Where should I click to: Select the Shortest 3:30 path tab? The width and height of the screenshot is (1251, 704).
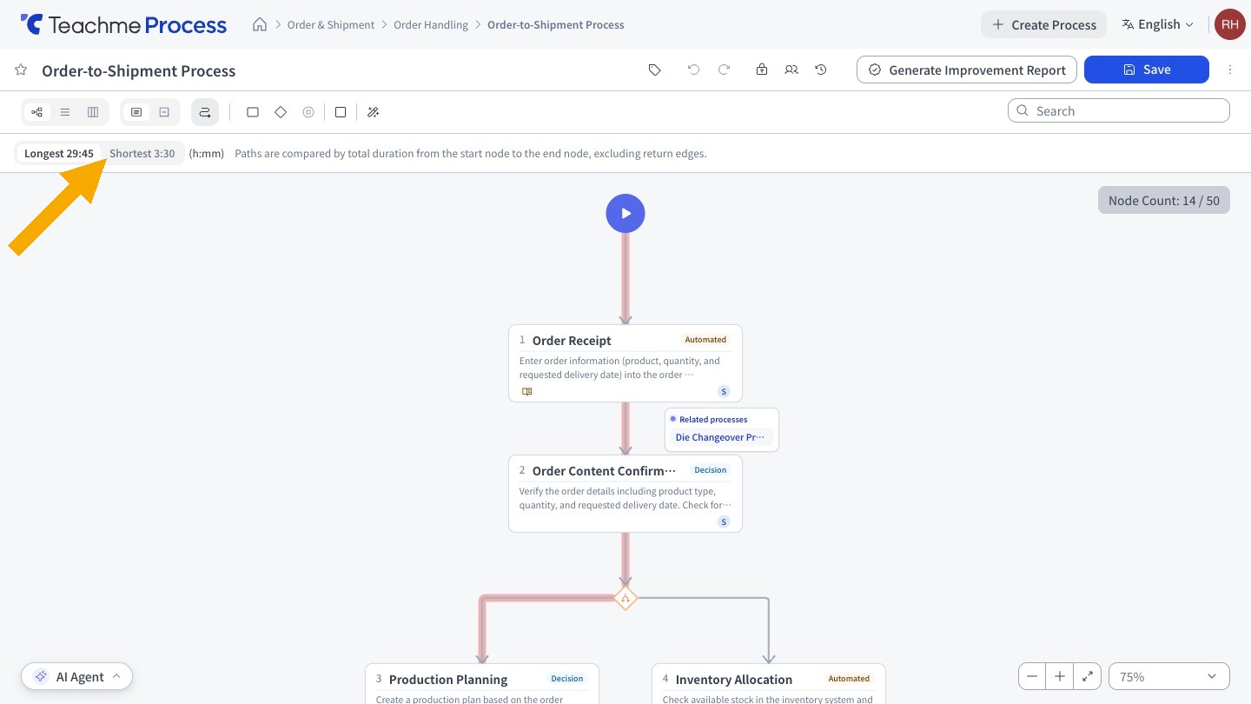[142, 154]
